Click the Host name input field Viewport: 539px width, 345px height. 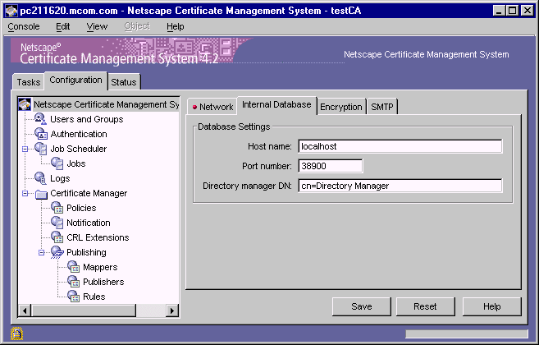pyautogui.click(x=400, y=146)
